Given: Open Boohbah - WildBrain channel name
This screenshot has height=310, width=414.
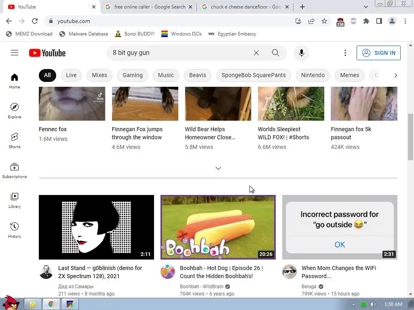Looking at the screenshot, I should (x=201, y=286).
